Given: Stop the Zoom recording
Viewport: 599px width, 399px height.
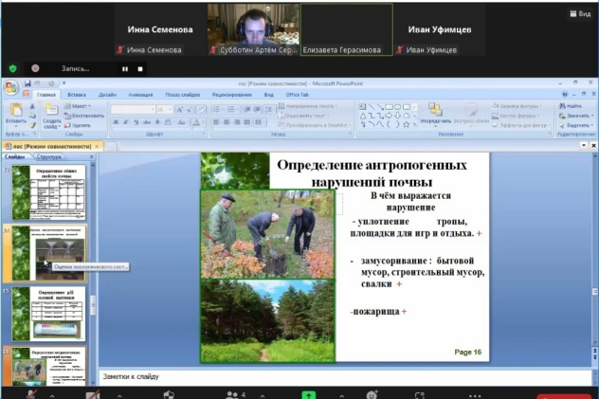Looking at the screenshot, I should pyautogui.click(x=140, y=69).
